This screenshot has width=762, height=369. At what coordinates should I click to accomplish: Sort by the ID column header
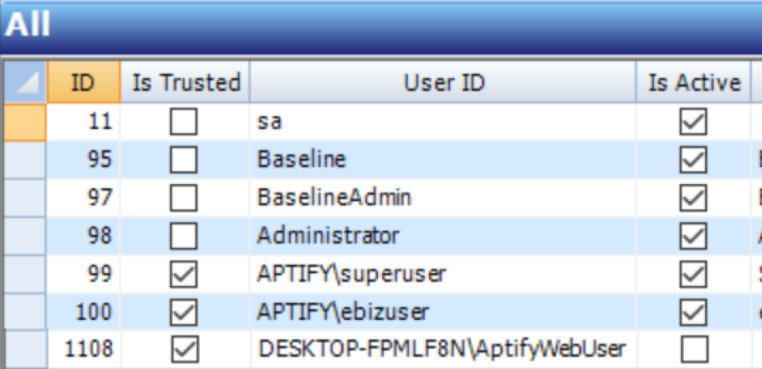tap(83, 82)
